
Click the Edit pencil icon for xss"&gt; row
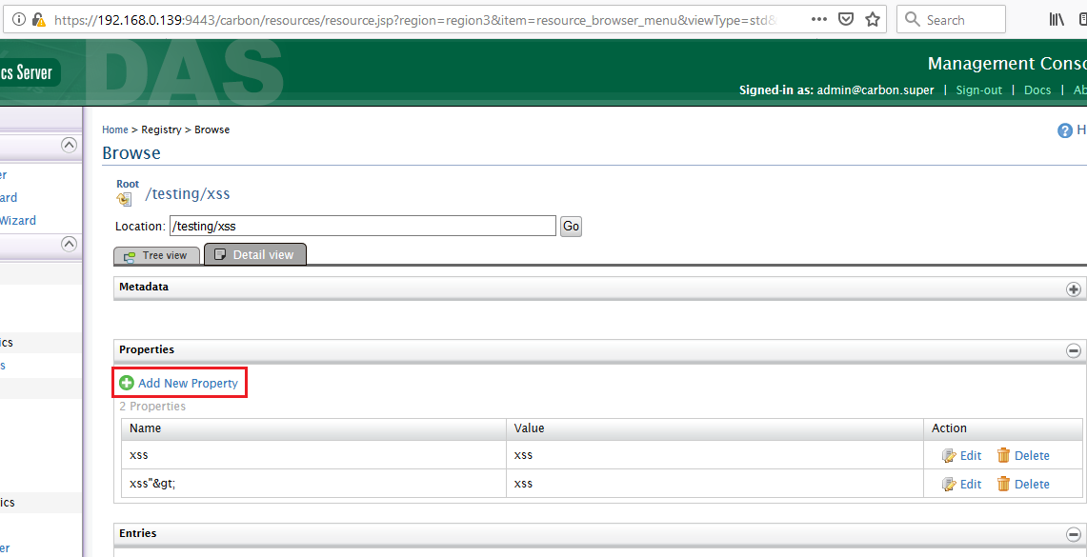pyautogui.click(x=949, y=484)
